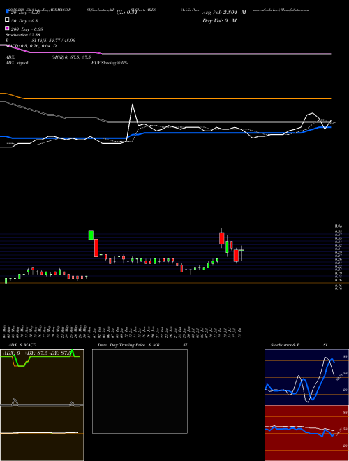
Task: Click the 'MACD: 0.3, 0.26, 0.04' readout
Action: 29,46
